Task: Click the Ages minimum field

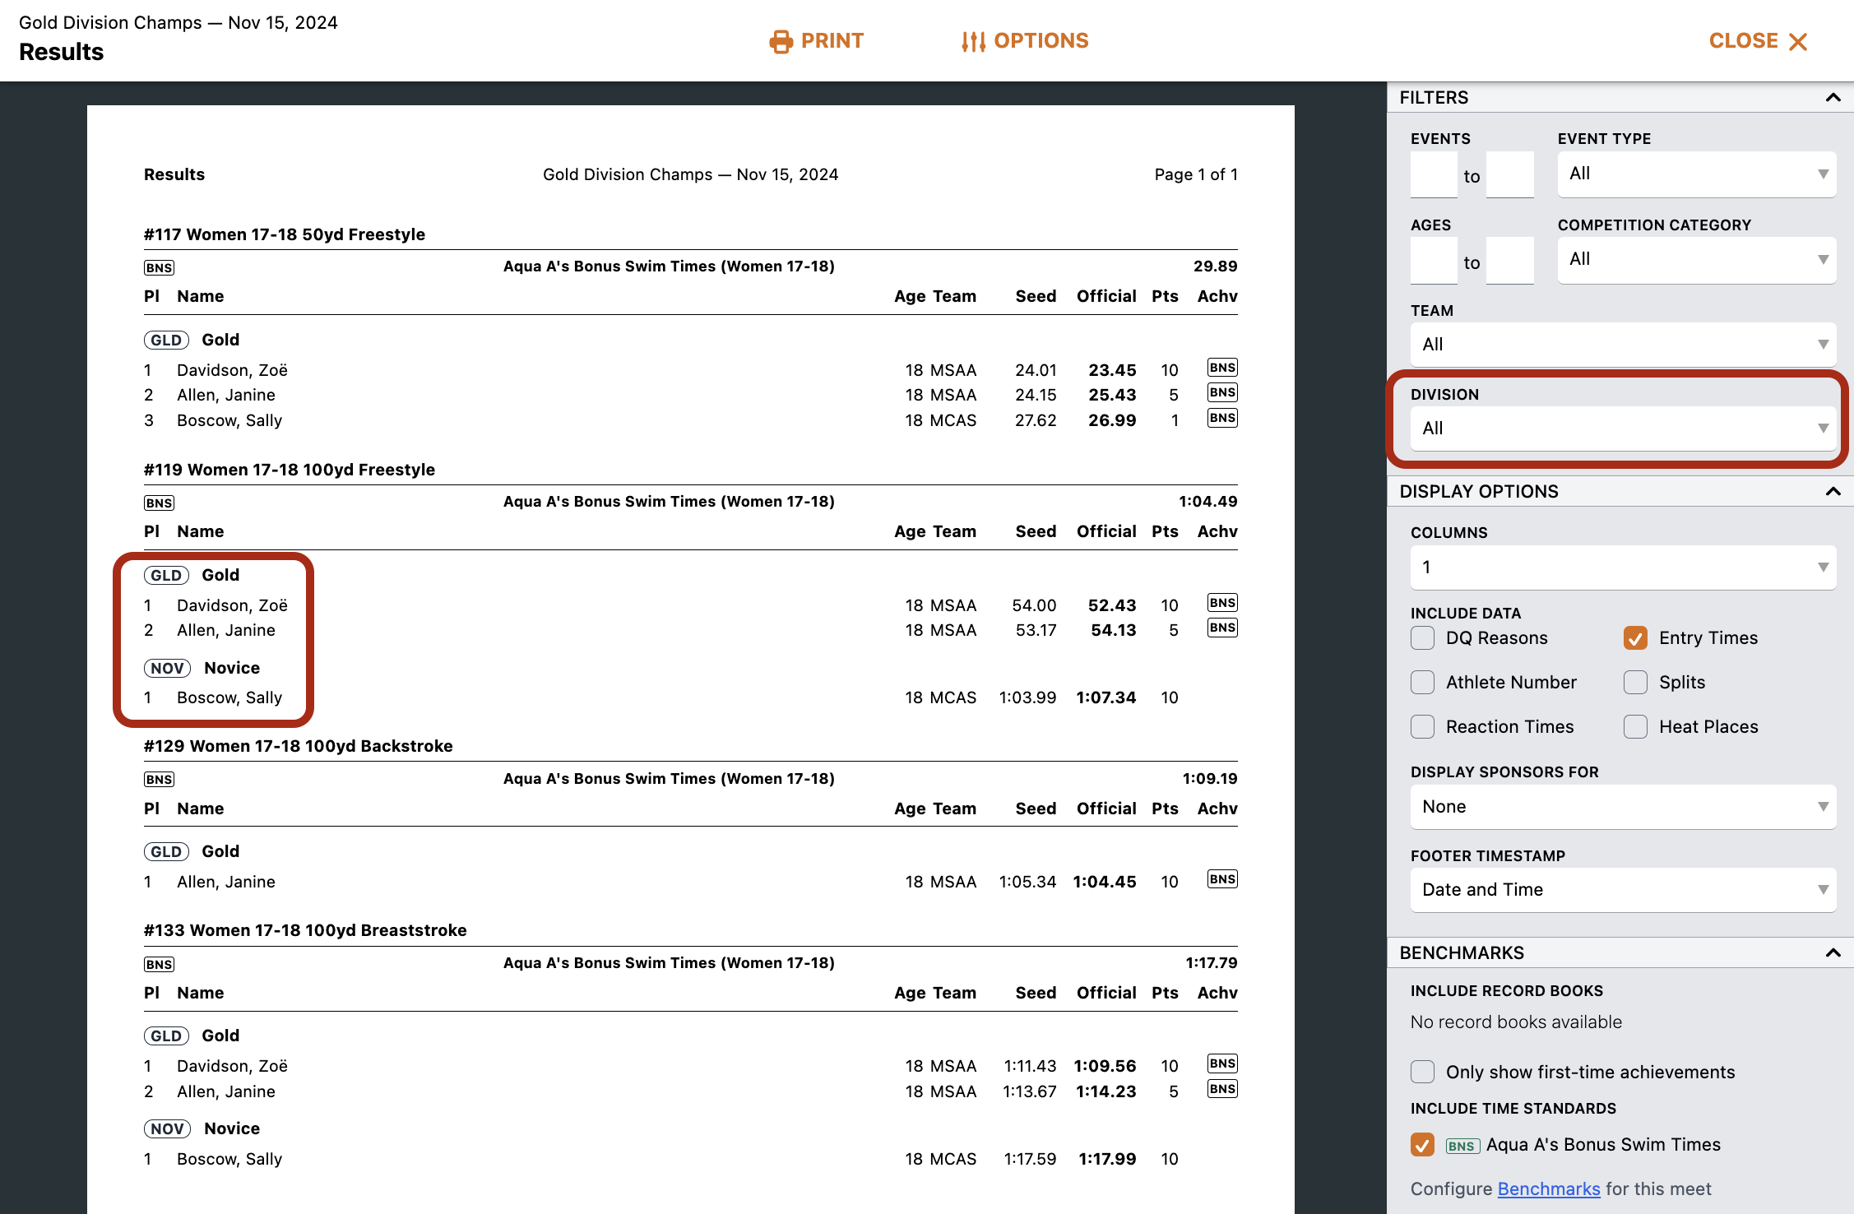Action: tap(1434, 261)
